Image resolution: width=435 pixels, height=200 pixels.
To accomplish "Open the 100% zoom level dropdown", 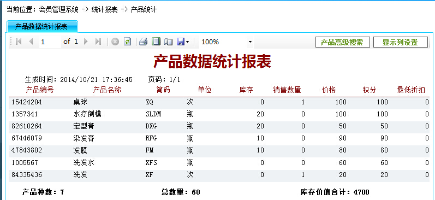I will pos(227,42).
